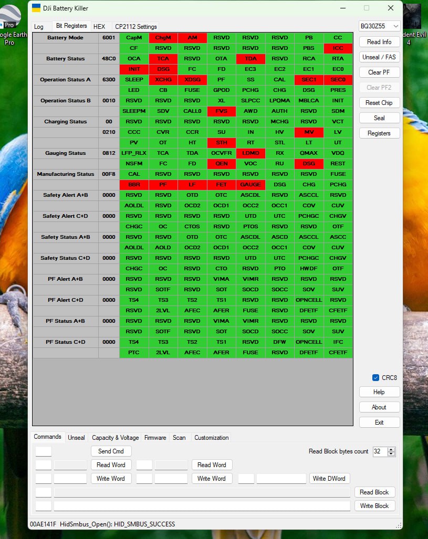Click the Read Info button
Screen dimensions: 428x539
[x=379, y=42]
